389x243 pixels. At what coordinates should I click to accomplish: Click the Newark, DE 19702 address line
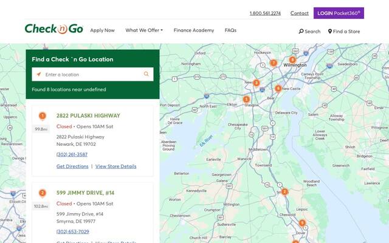76,144
